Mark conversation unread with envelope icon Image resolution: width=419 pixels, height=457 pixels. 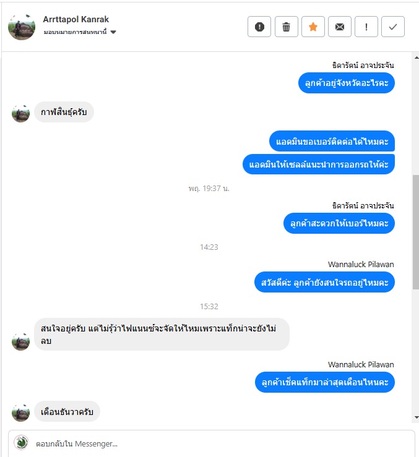coord(340,27)
